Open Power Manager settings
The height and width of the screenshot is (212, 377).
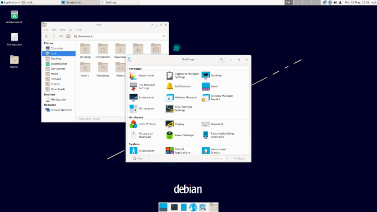[x=180, y=135]
